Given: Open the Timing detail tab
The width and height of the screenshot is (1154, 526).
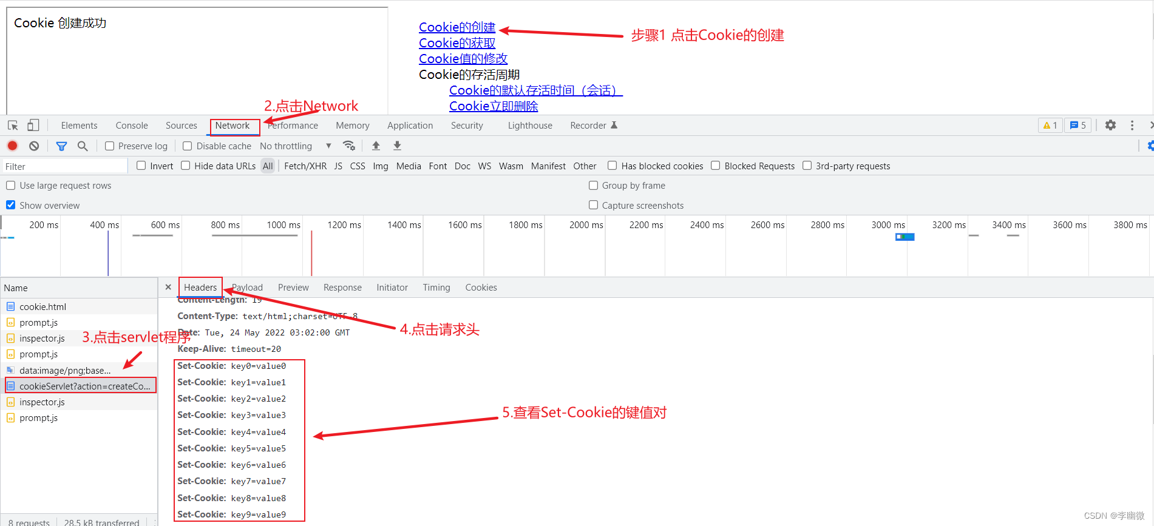Looking at the screenshot, I should point(436,288).
